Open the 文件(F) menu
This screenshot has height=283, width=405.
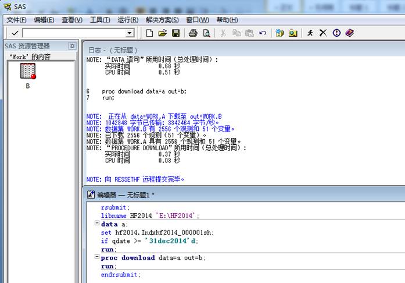pos(17,20)
